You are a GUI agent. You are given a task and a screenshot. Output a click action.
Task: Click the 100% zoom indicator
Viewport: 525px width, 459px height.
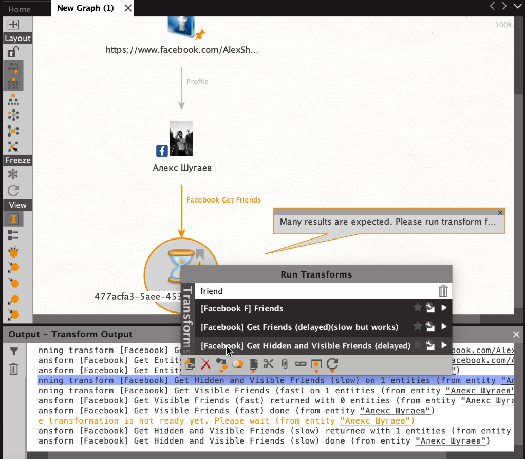click(503, 25)
